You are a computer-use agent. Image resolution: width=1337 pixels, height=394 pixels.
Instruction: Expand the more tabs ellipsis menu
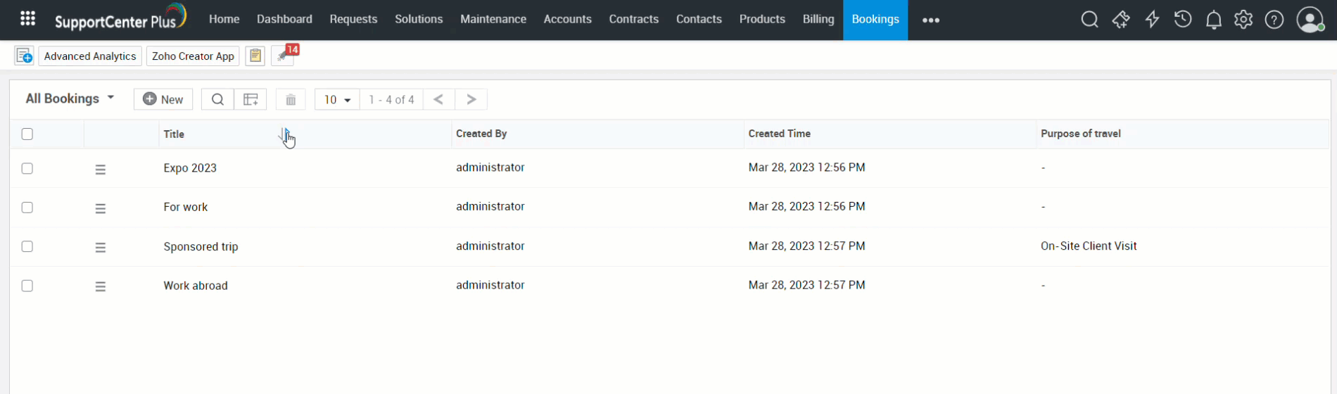(930, 20)
